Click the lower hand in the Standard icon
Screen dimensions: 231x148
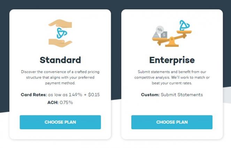(62, 43)
